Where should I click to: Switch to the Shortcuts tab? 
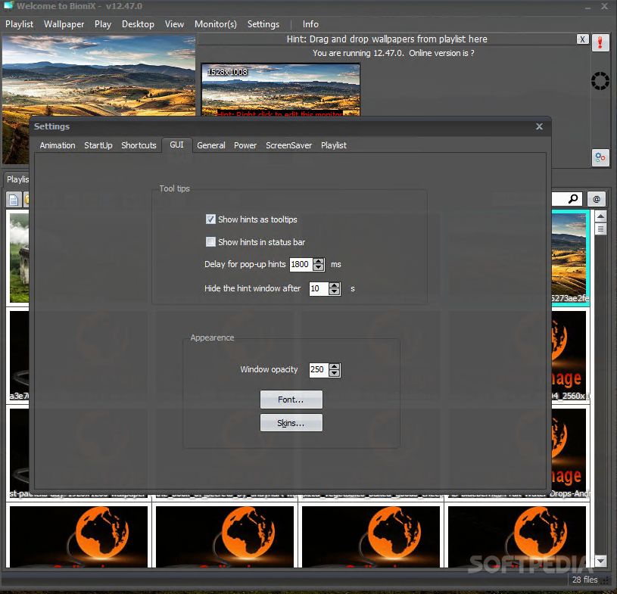pyautogui.click(x=139, y=145)
